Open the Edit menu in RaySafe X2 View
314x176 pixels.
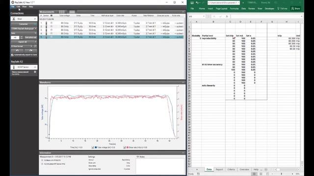pyautogui.click(x=18, y=6)
